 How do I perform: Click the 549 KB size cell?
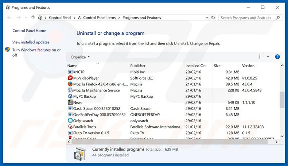pos(233,103)
